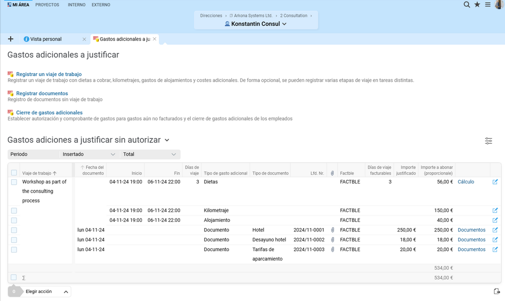505x301 pixels.
Task: Open attachment paperclip of Hotel row
Action: (x=332, y=230)
